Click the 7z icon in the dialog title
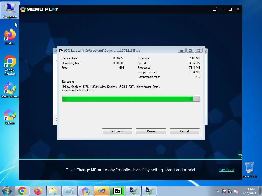262x196 pixels. point(61,50)
